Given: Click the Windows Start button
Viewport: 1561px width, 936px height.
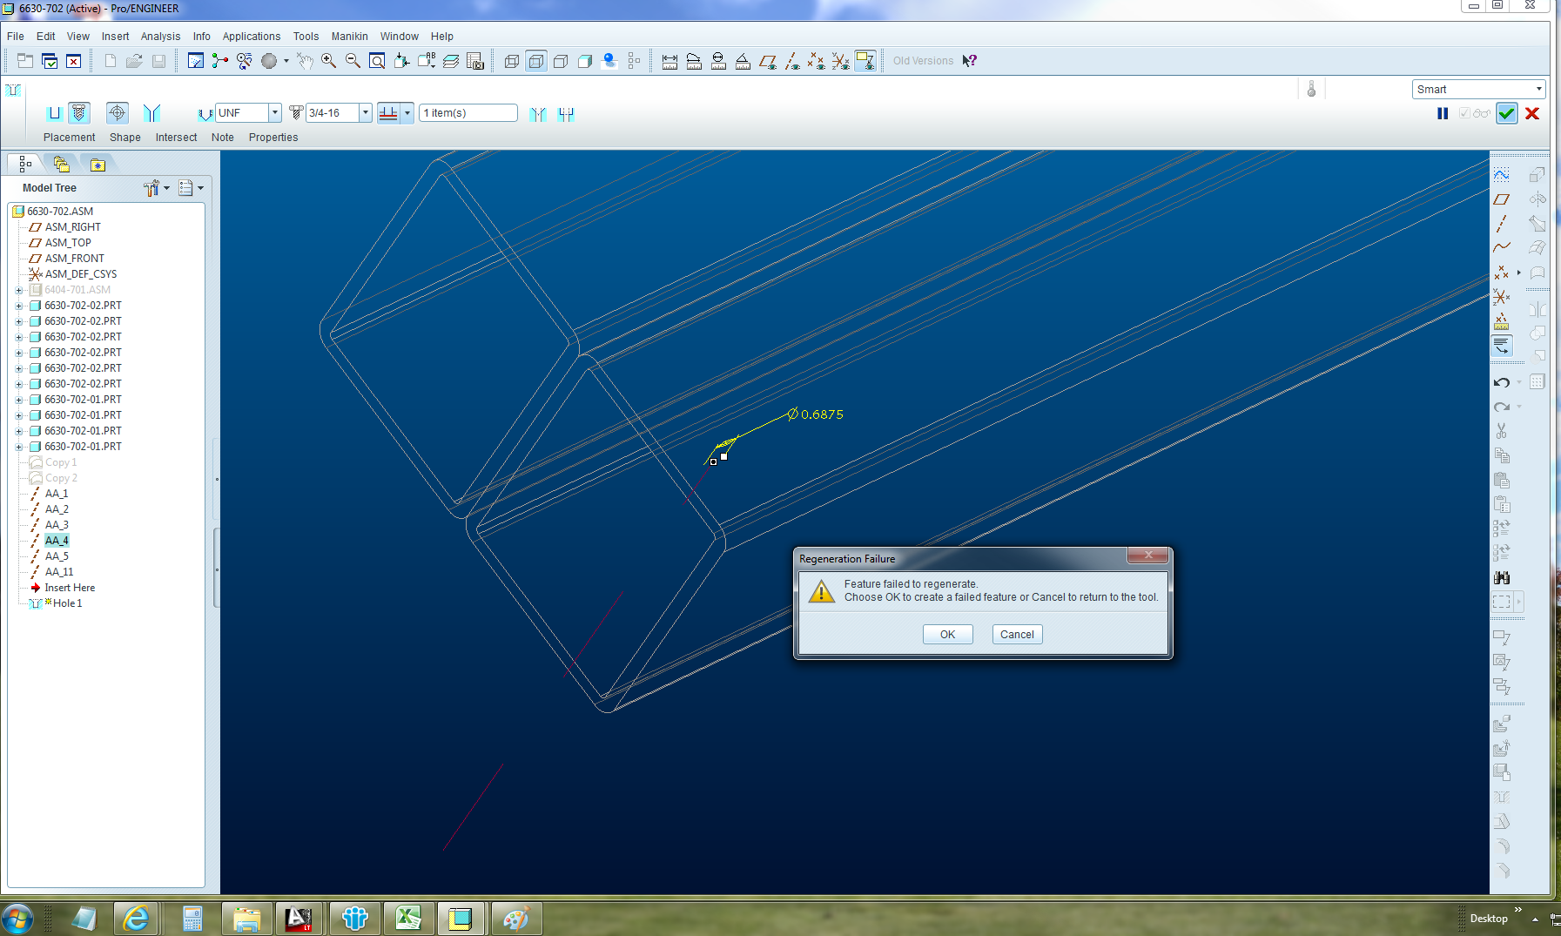Looking at the screenshot, I should (x=17, y=919).
